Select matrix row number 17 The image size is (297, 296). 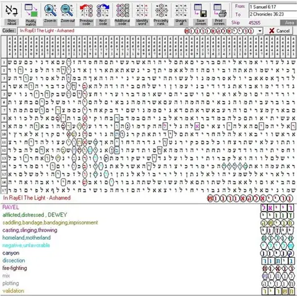pyautogui.click(x=4, y=190)
